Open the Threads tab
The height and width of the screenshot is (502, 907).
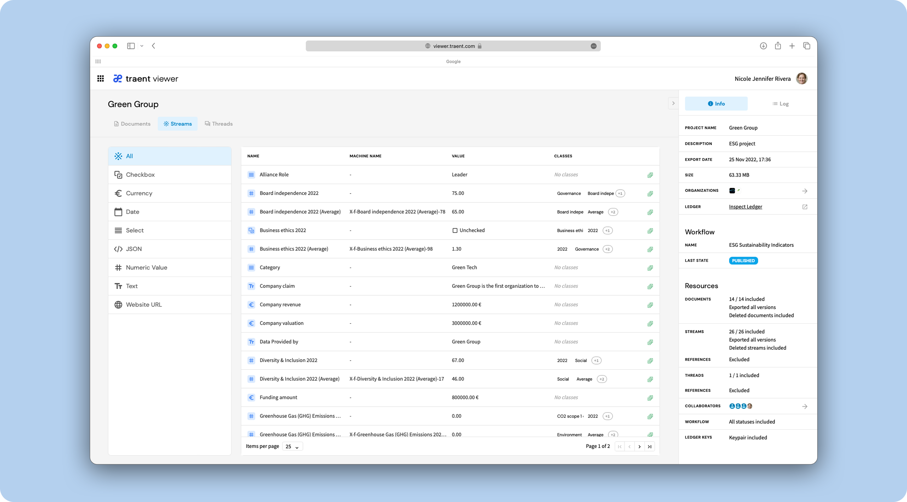click(219, 124)
